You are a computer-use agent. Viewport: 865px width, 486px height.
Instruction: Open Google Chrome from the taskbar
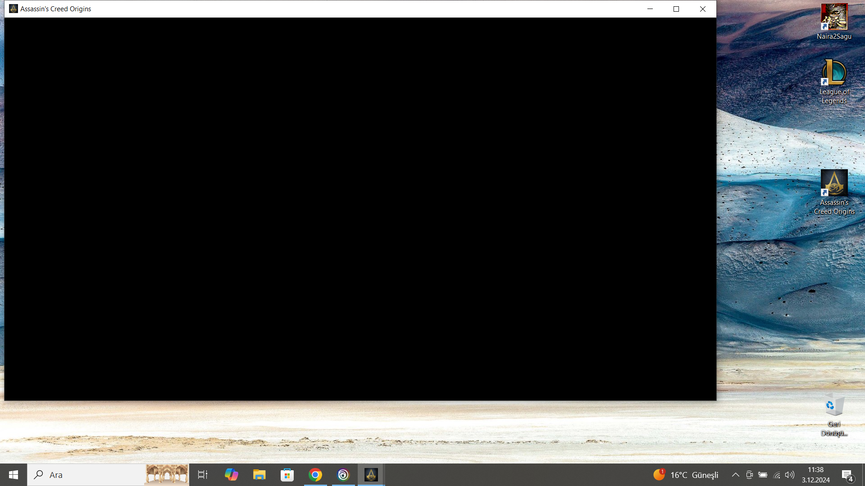(315, 475)
